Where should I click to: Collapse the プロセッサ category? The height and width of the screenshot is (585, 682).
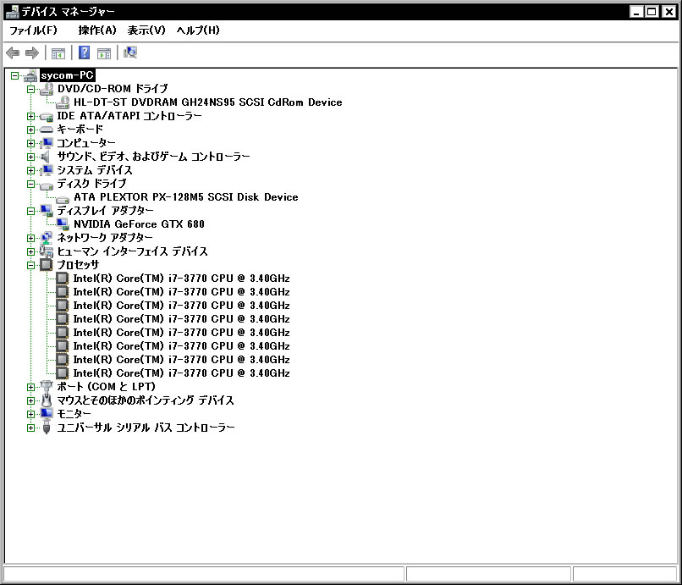31,265
